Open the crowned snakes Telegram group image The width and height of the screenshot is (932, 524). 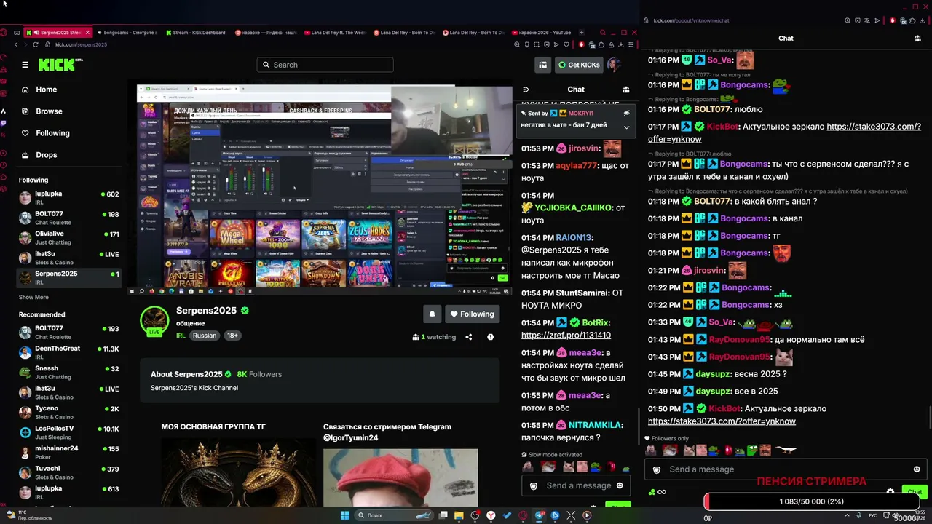[x=238, y=473]
